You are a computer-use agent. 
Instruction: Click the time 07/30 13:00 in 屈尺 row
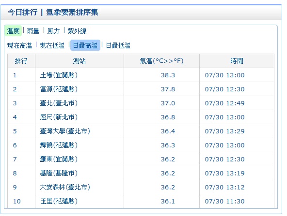pos(224,117)
